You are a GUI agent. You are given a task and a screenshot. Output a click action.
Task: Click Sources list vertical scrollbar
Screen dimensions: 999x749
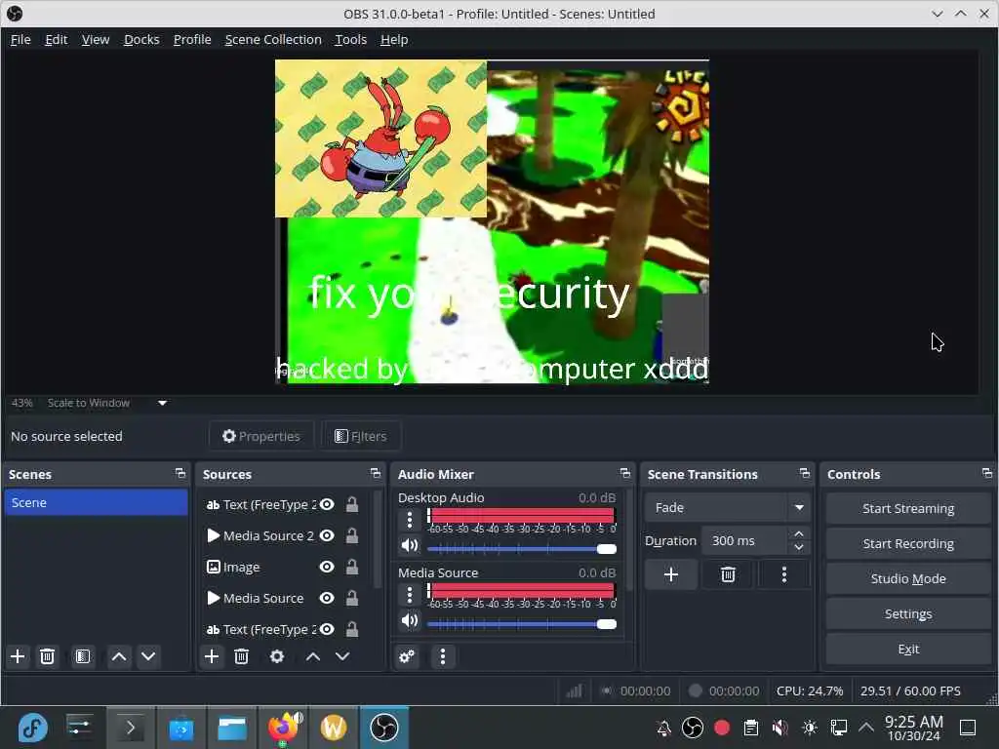pos(378,540)
